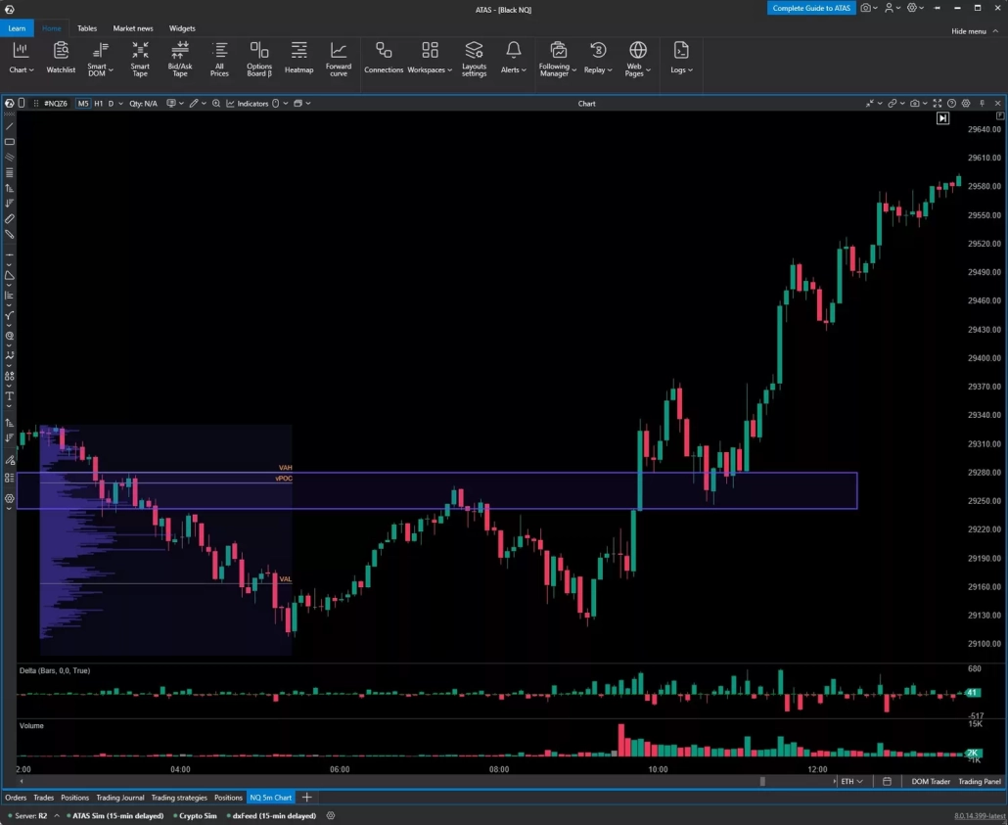The height and width of the screenshot is (825, 1008).
Task: Open the Trading Panel
Action: pyautogui.click(x=980, y=781)
